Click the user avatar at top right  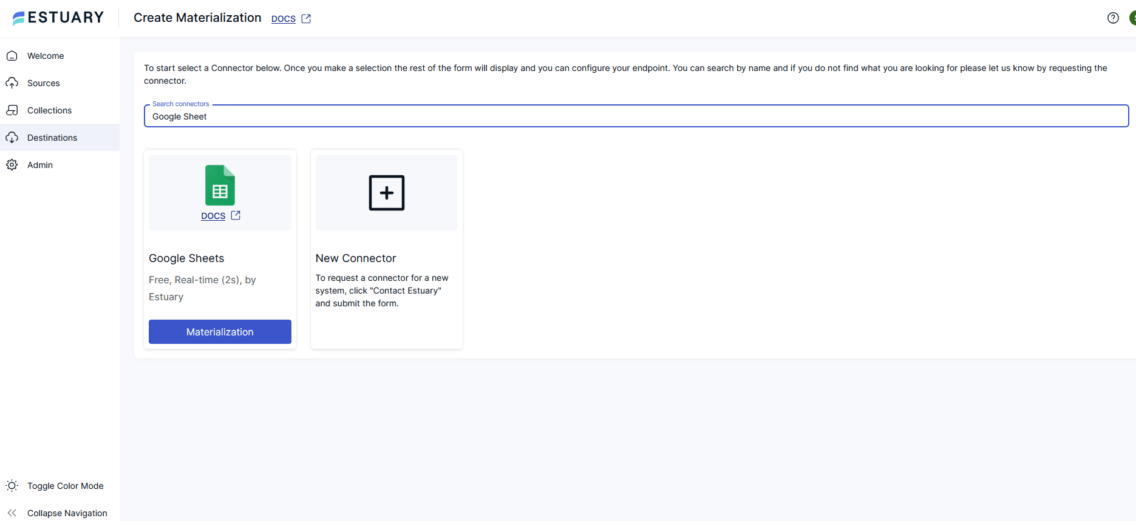click(1132, 18)
